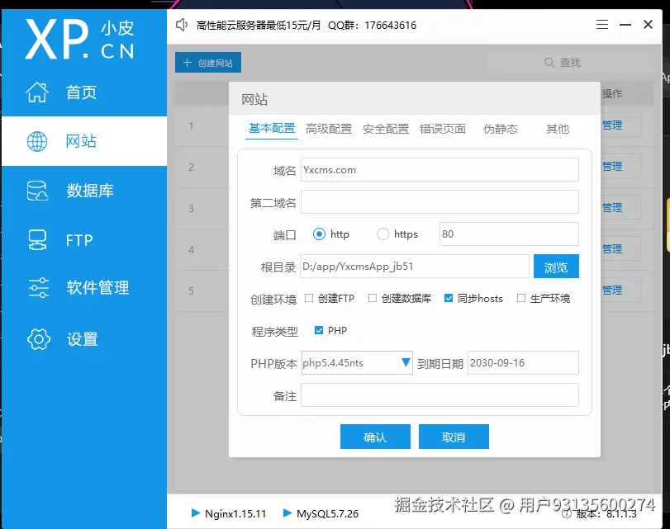Viewport: 670px width, 529px height.
Task: Click the FTP server icon
Action: pos(37,240)
